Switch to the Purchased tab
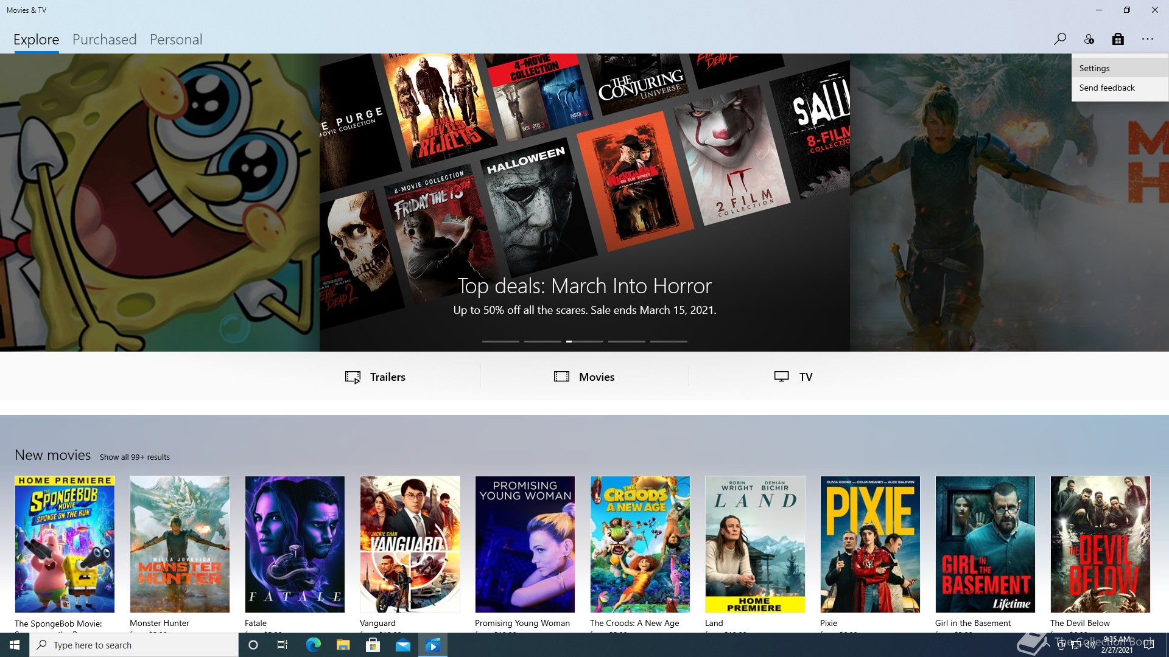The width and height of the screenshot is (1169, 657). point(104,40)
